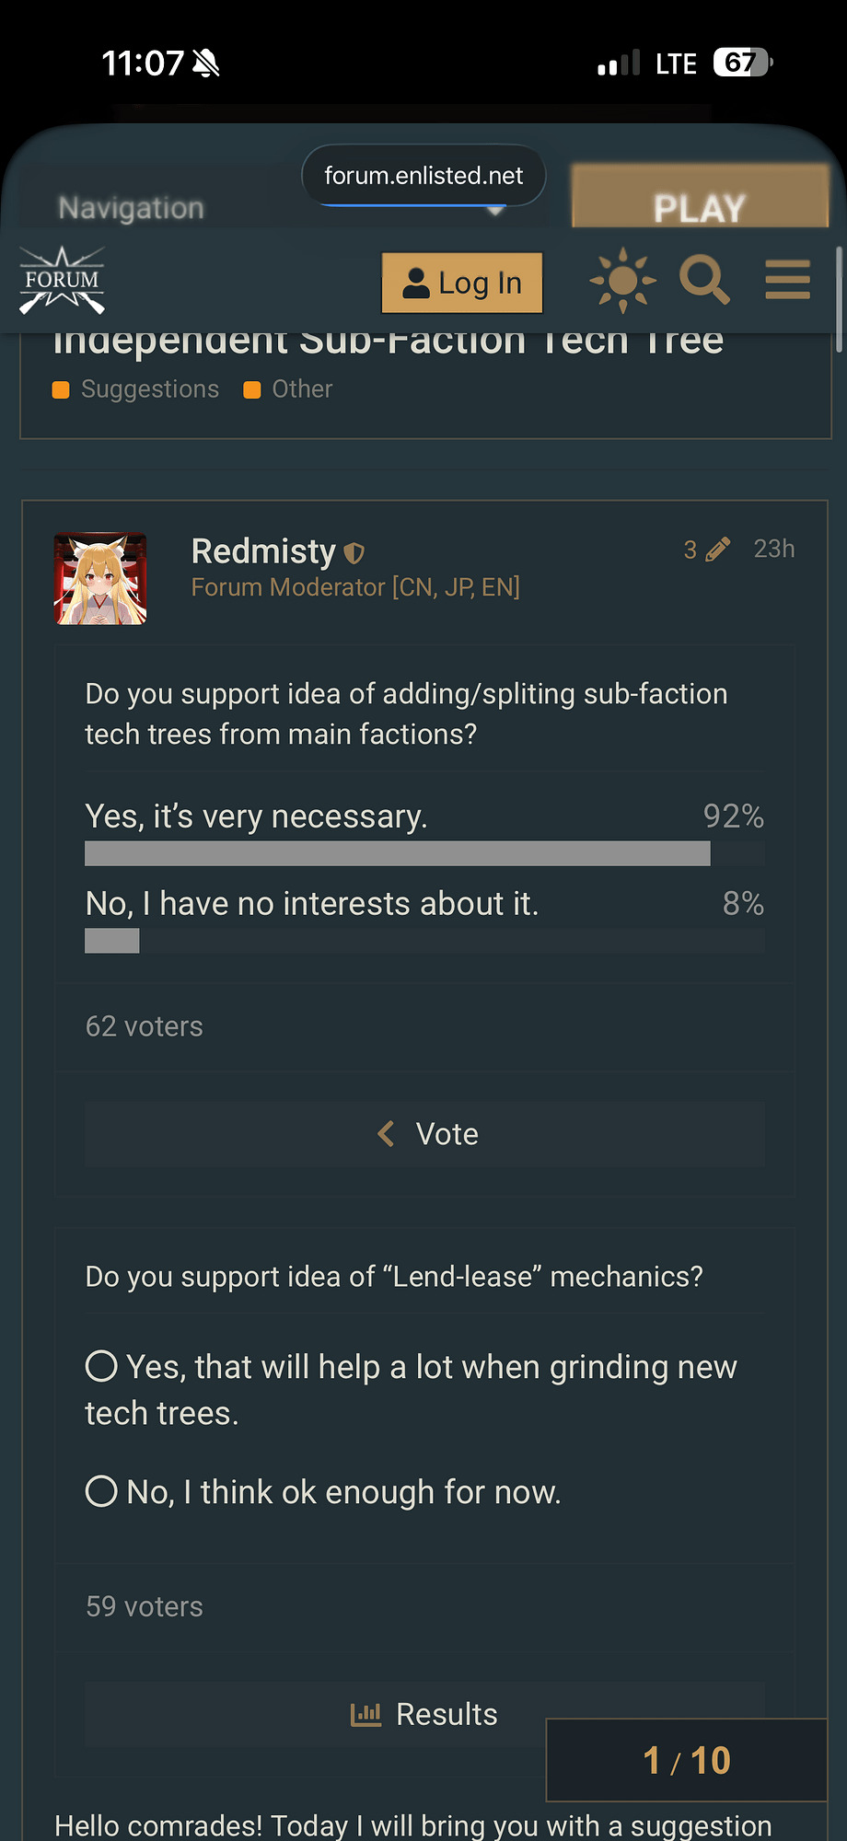Click the Redmisty username link
Viewport: 847px width, 1841px height.
pyautogui.click(x=263, y=551)
